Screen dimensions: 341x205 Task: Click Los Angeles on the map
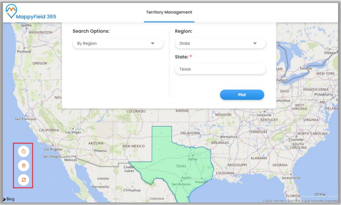pos(53,149)
